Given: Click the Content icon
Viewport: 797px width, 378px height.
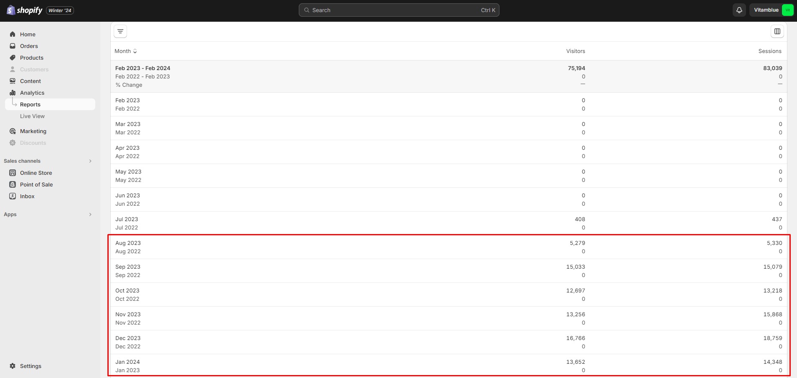Looking at the screenshot, I should click(x=13, y=81).
